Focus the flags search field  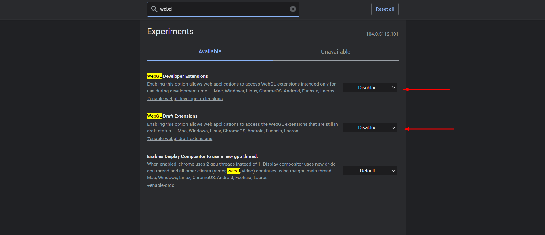tap(223, 9)
